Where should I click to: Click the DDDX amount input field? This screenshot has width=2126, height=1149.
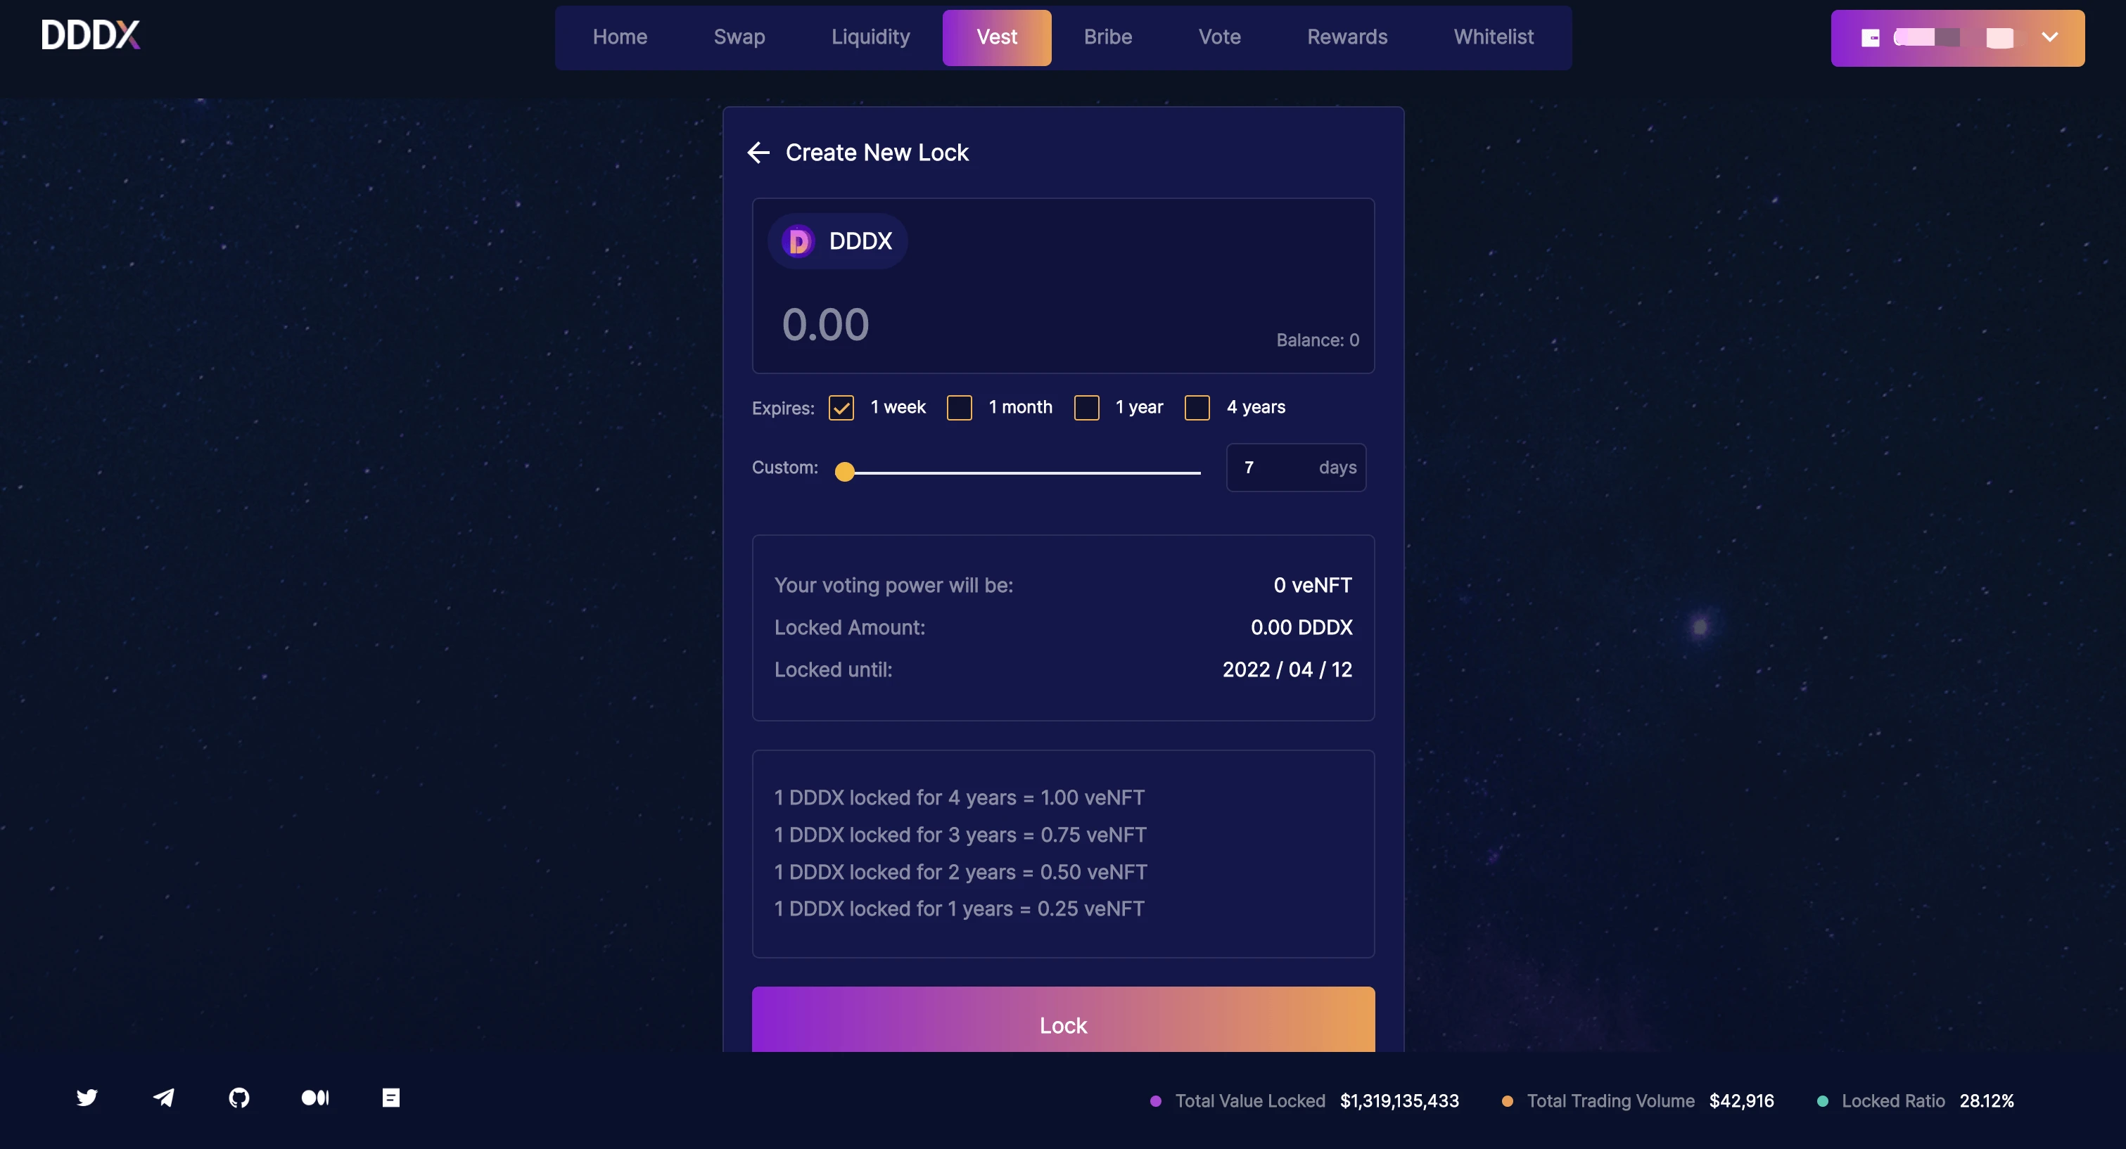pyautogui.click(x=1063, y=324)
